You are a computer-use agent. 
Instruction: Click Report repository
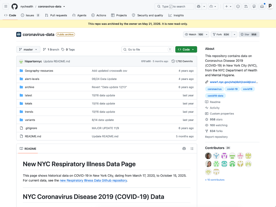tap(216, 137)
